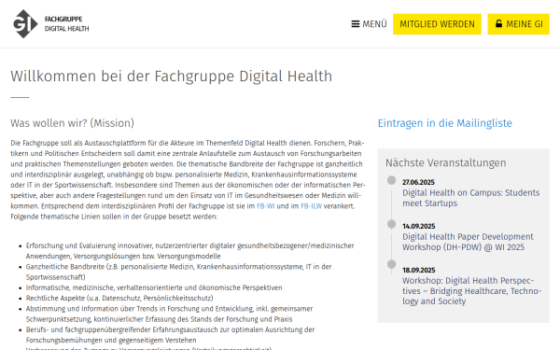Open the hamburger MENÜ
The height and width of the screenshot is (350, 560).
[x=369, y=24]
